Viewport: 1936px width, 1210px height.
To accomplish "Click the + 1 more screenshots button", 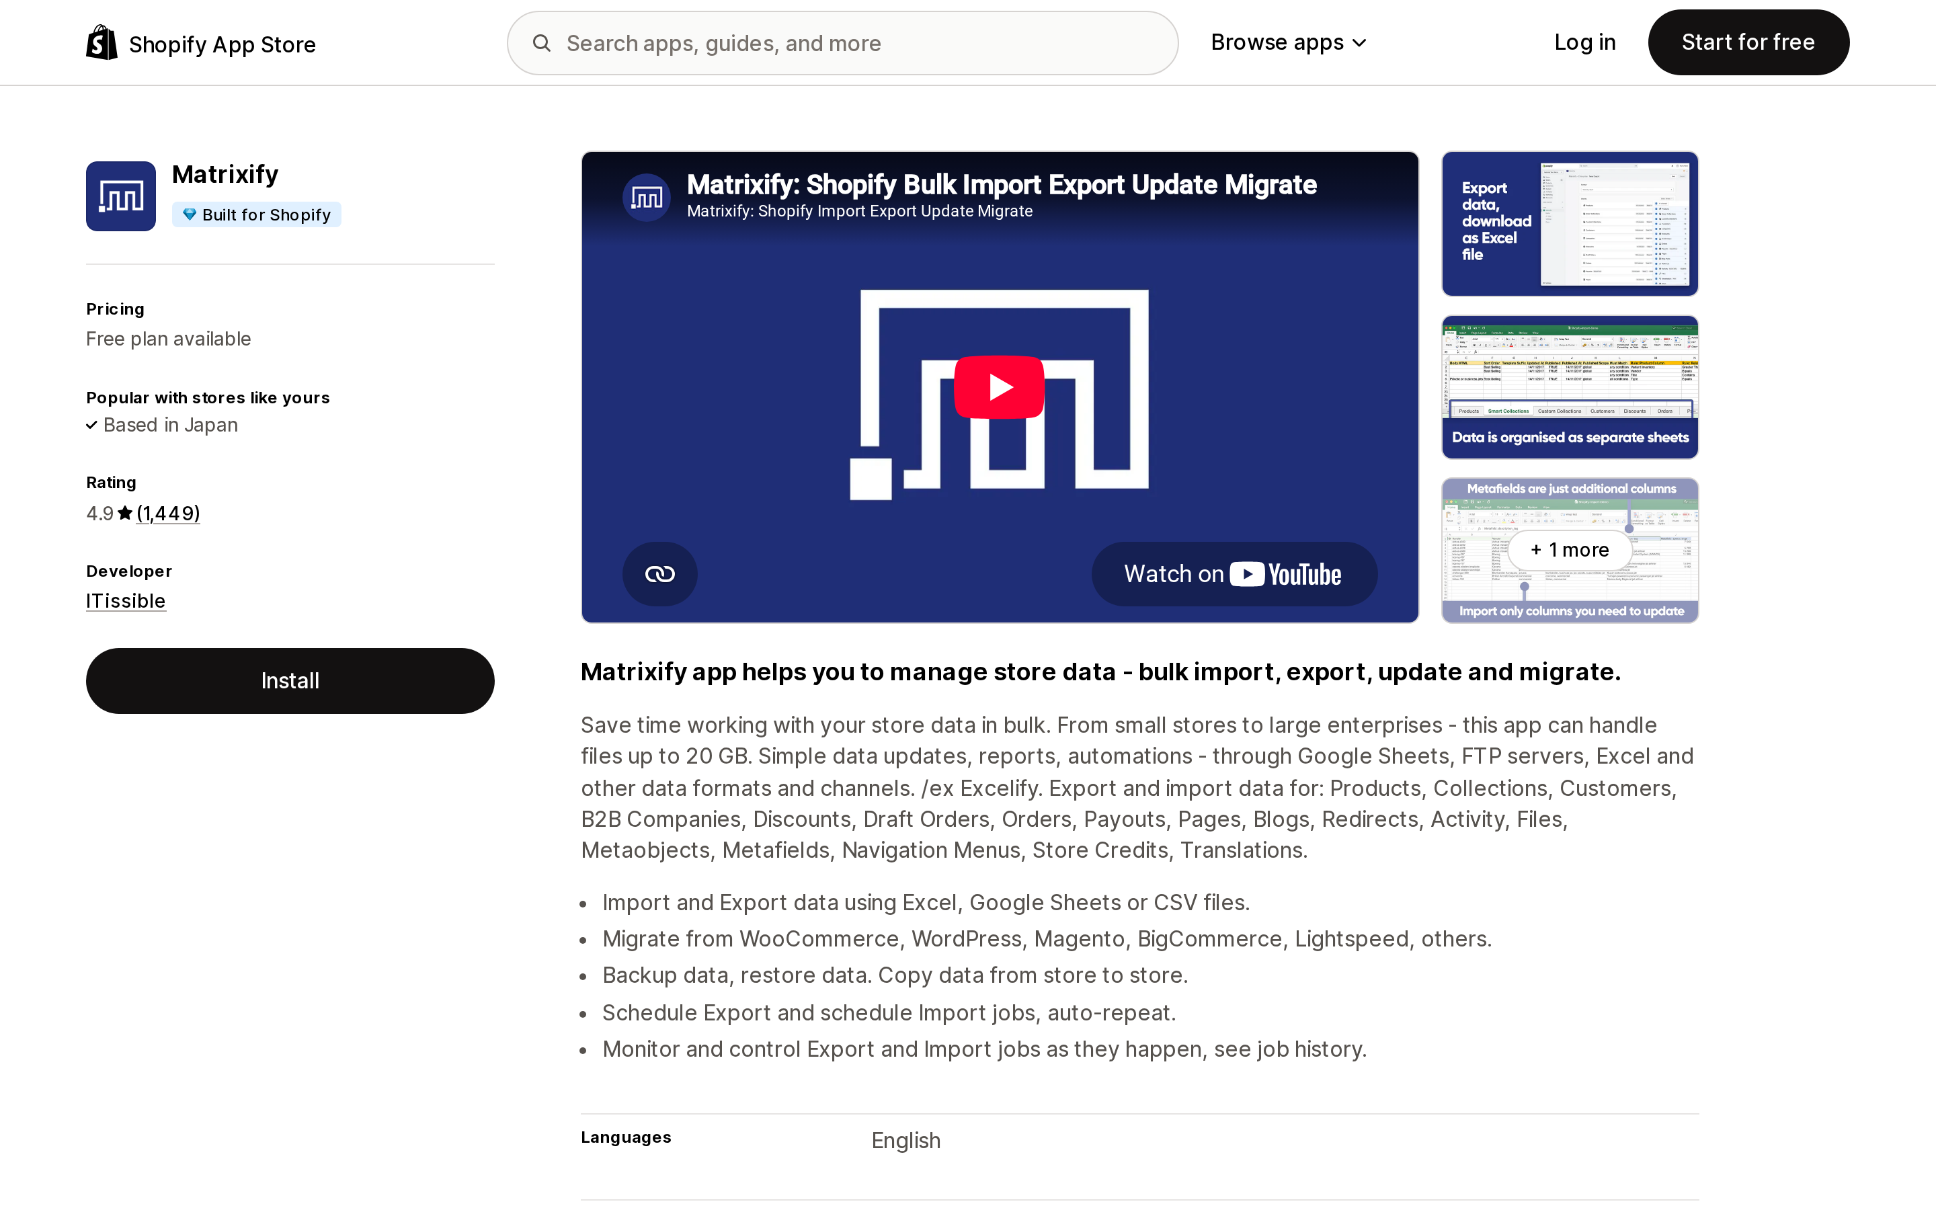I will pos(1570,550).
